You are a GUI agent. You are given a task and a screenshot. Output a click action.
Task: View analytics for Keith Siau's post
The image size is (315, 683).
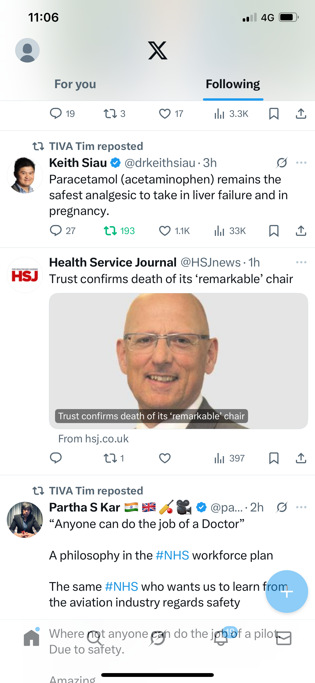click(x=220, y=231)
